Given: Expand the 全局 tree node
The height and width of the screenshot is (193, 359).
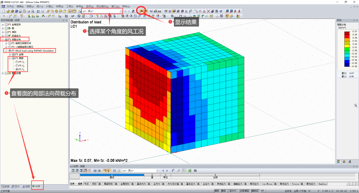Looking at the screenshot, I should pos(10,54).
